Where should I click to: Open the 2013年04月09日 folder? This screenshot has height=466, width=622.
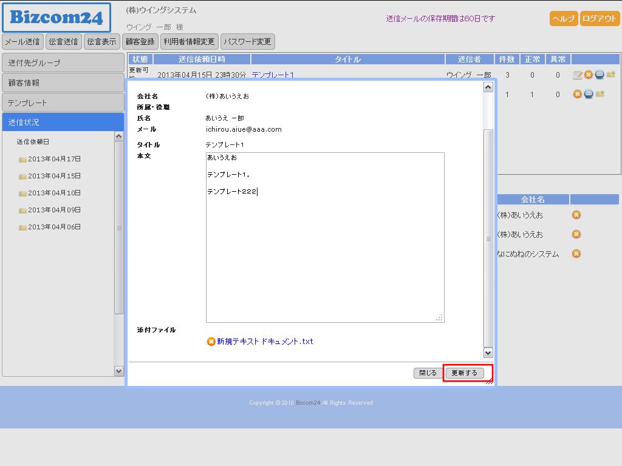[54, 210]
